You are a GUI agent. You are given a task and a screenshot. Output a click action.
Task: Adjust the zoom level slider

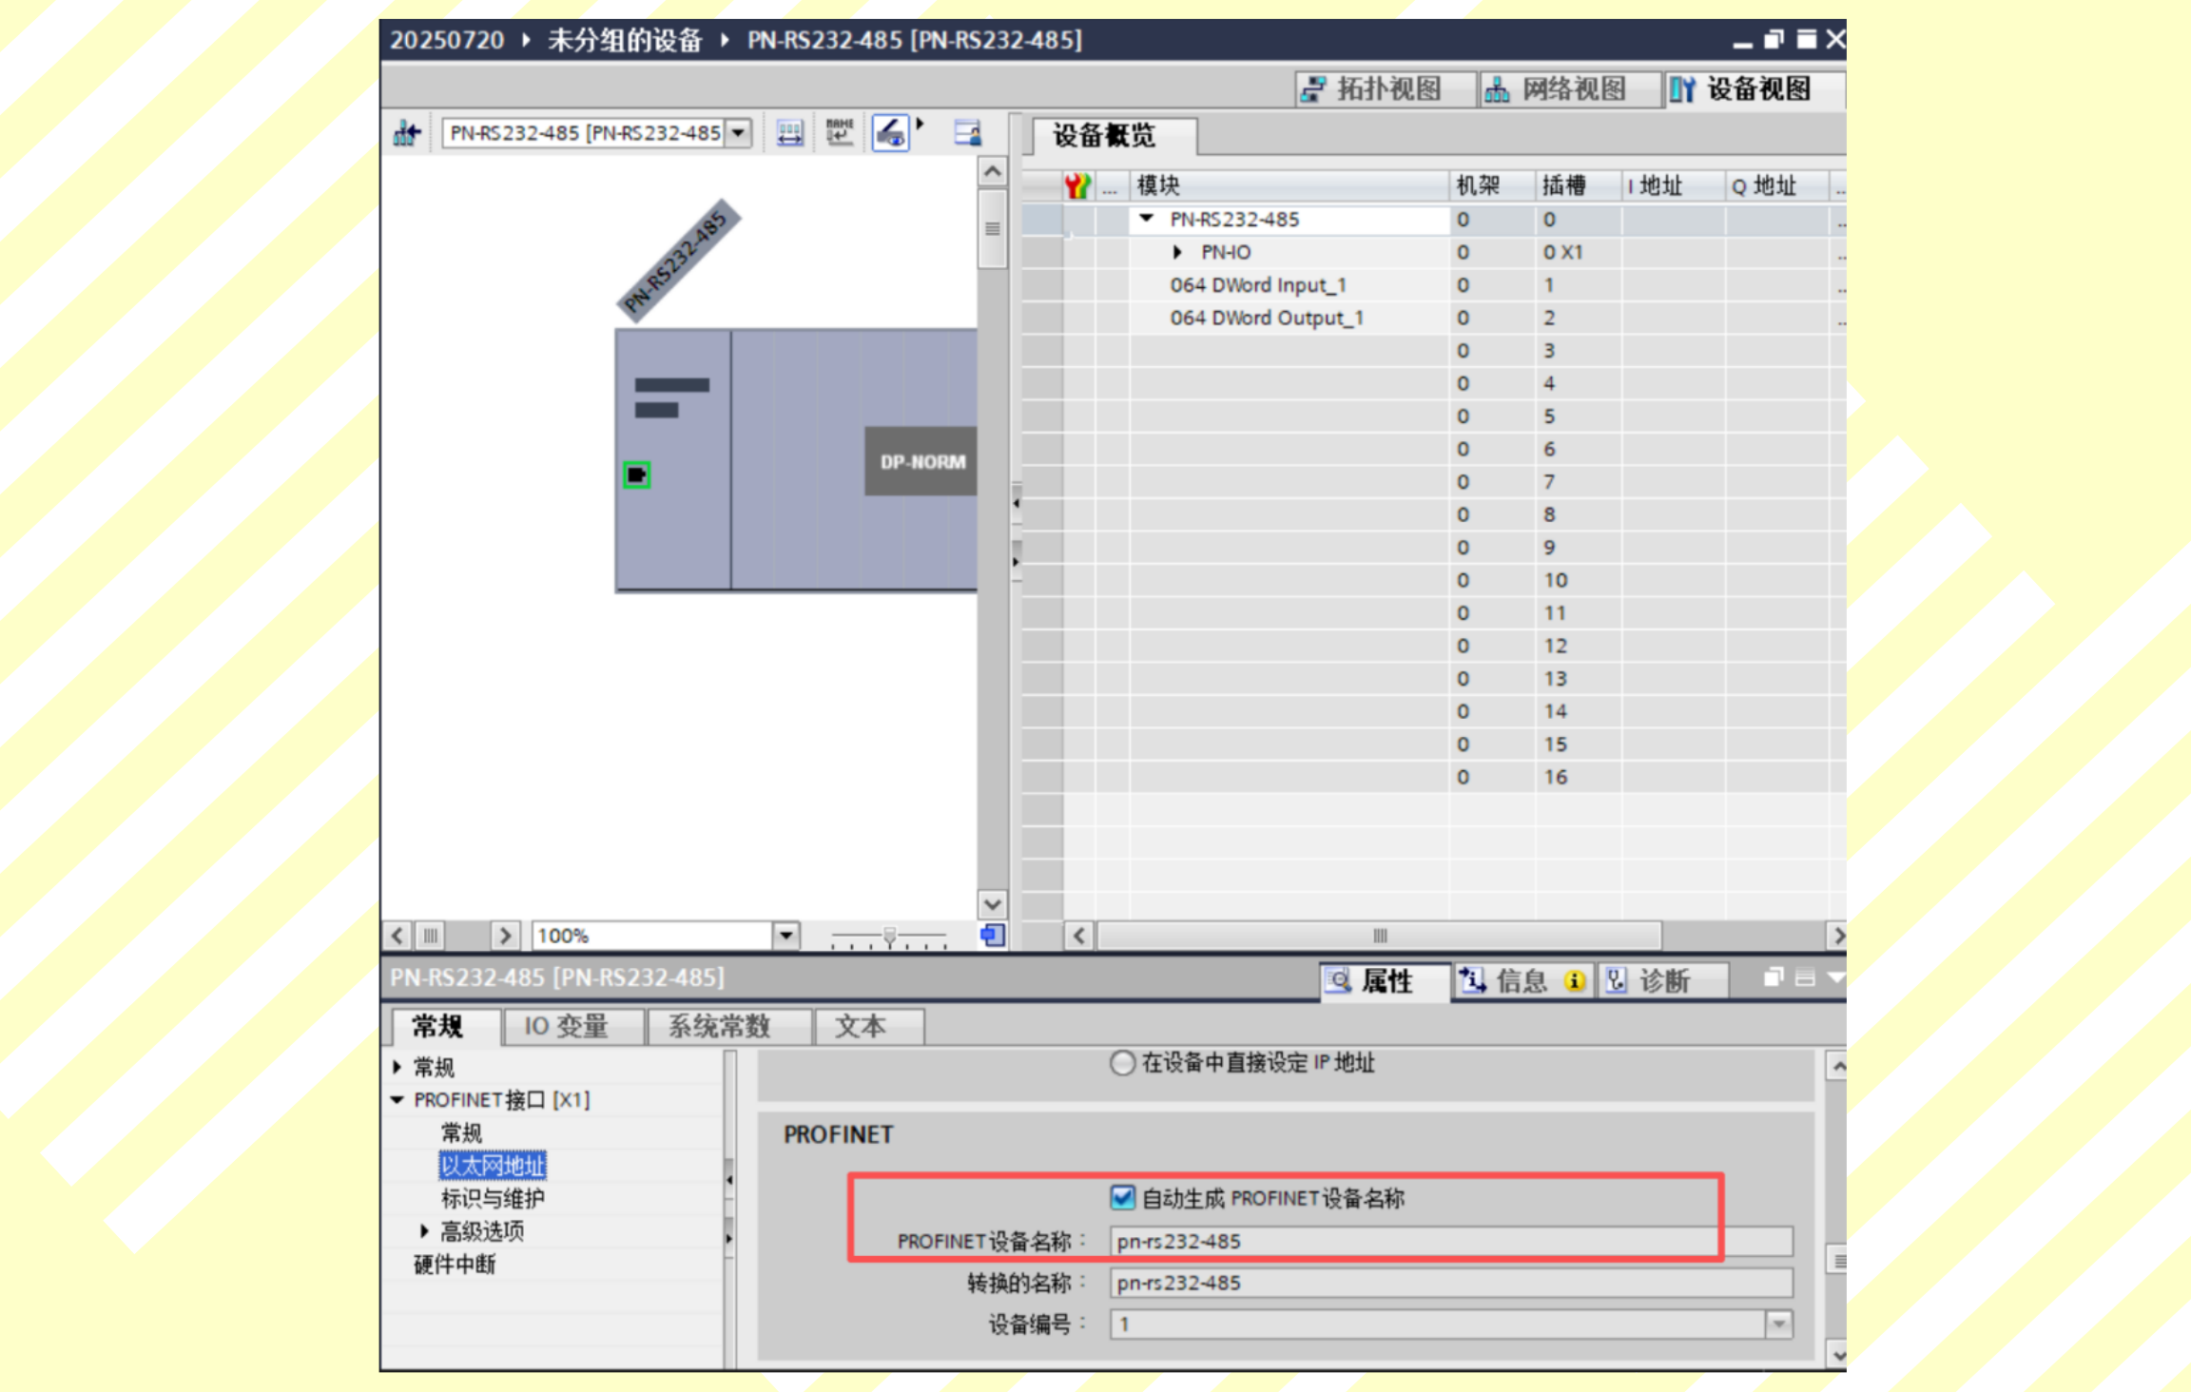click(889, 936)
